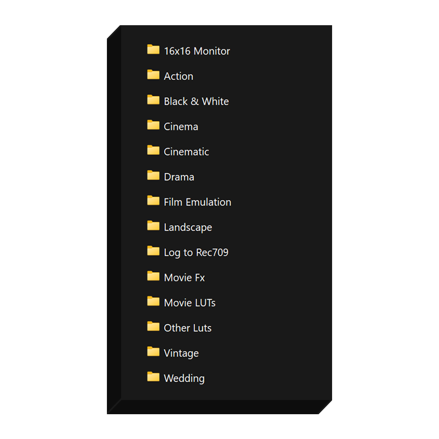Select the Movie LUTs folder icon
The height and width of the screenshot is (439, 439).
point(153,301)
